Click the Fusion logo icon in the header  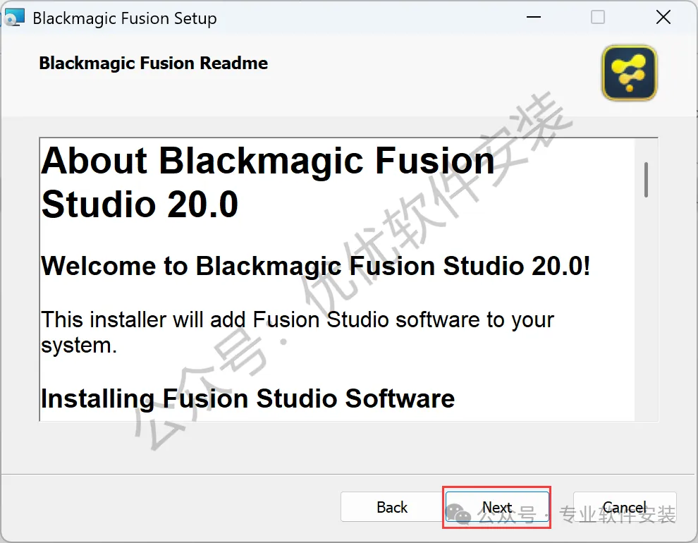[630, 73]
